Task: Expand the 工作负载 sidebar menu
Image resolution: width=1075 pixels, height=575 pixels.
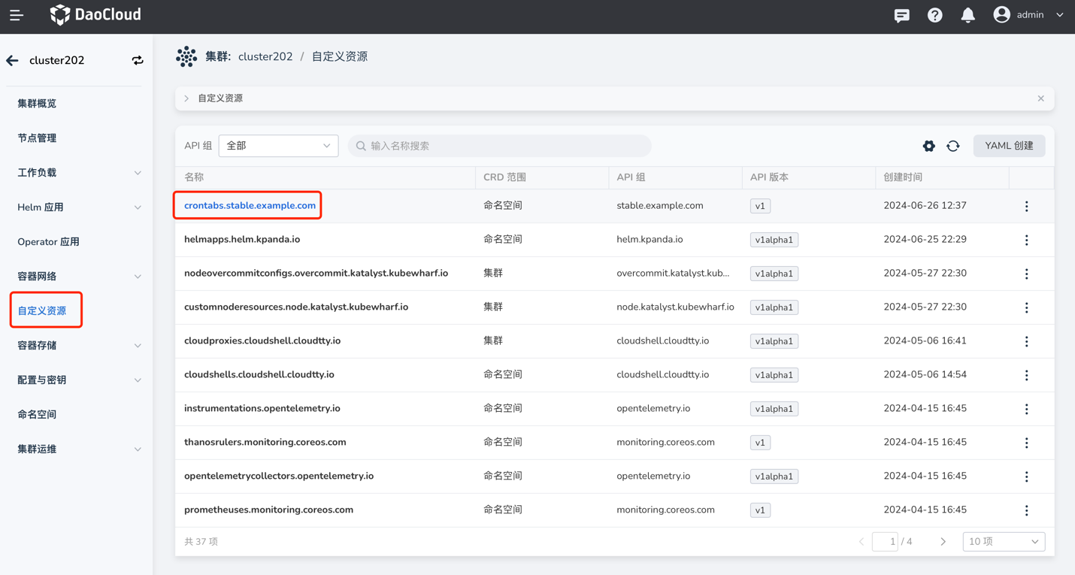Action: click(78, 173)
